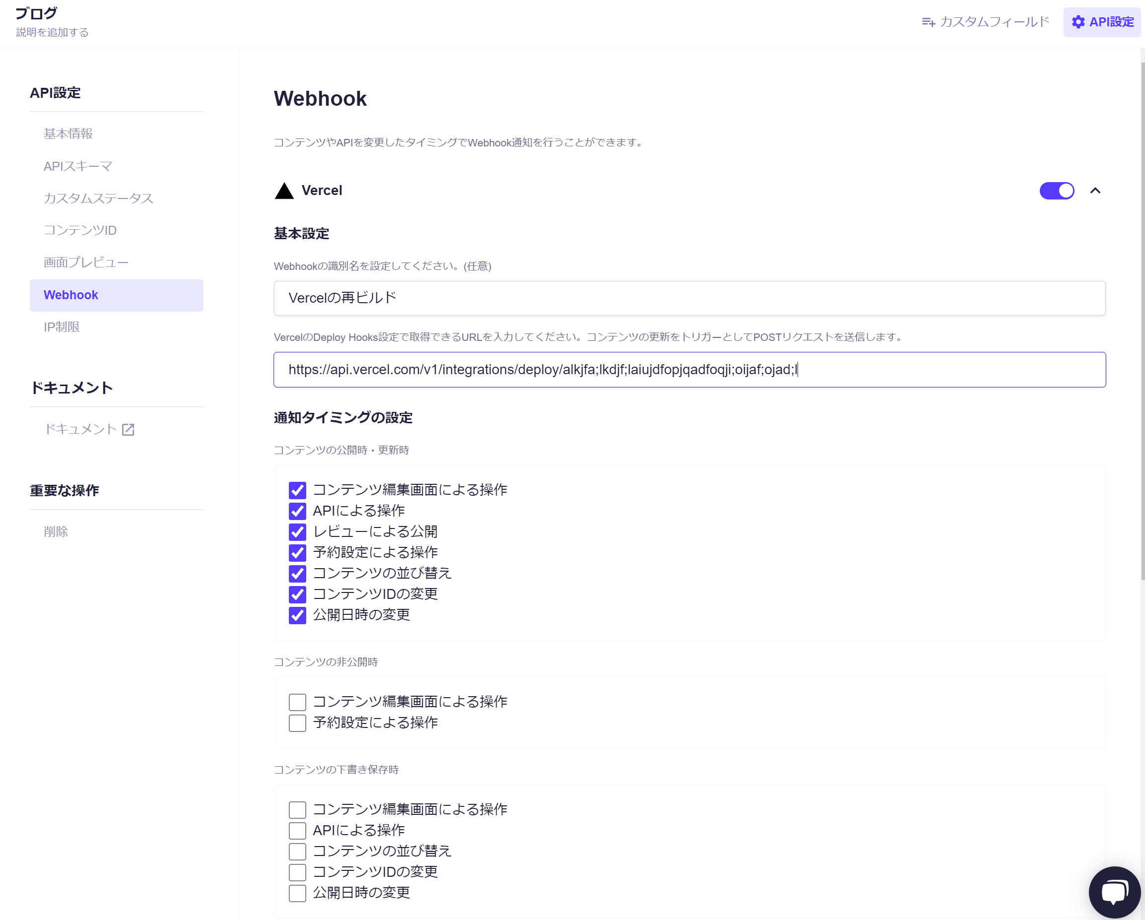The height and width of the screenshot is (920, 1145).
Task: Select the Webhook sidebar item
Action: point(116,295)
